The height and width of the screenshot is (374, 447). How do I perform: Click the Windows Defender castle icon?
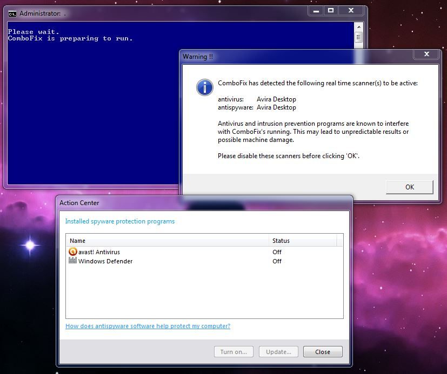point(72,261)
